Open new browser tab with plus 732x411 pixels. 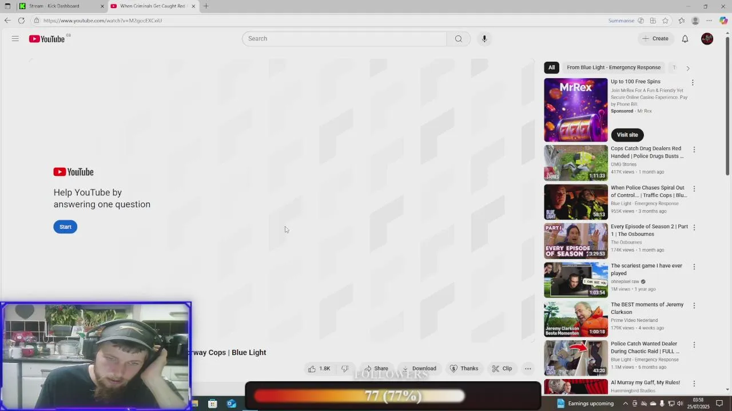(206, 6)
